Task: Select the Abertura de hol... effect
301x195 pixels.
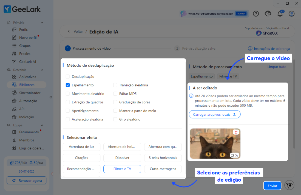Action: click(122, 147)
